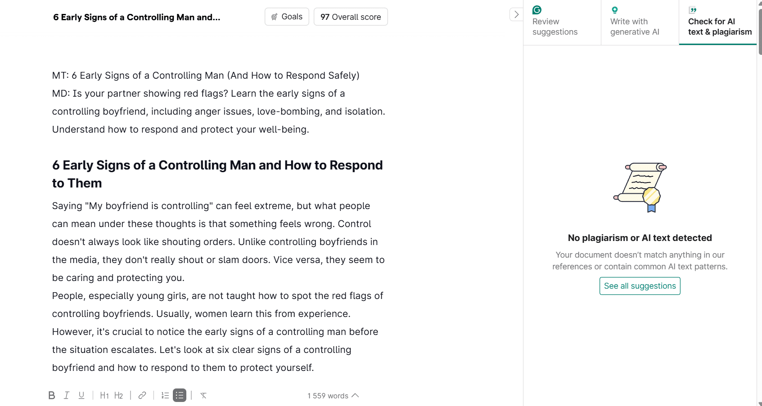Open the Goals settings

[x=287, y=17]
